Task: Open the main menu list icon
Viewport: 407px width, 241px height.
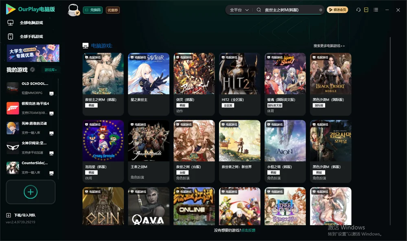Action: tap(376, 10)
